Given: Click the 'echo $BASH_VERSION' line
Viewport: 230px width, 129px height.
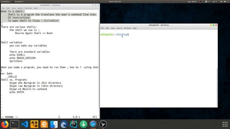Looking at the screenshot, I should (22, 58).
